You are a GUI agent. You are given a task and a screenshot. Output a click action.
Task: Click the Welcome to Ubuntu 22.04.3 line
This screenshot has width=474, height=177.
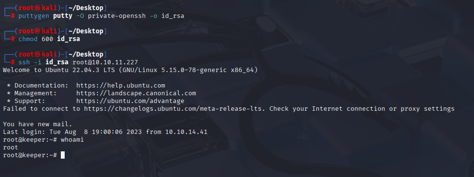(x=130, y=70)
